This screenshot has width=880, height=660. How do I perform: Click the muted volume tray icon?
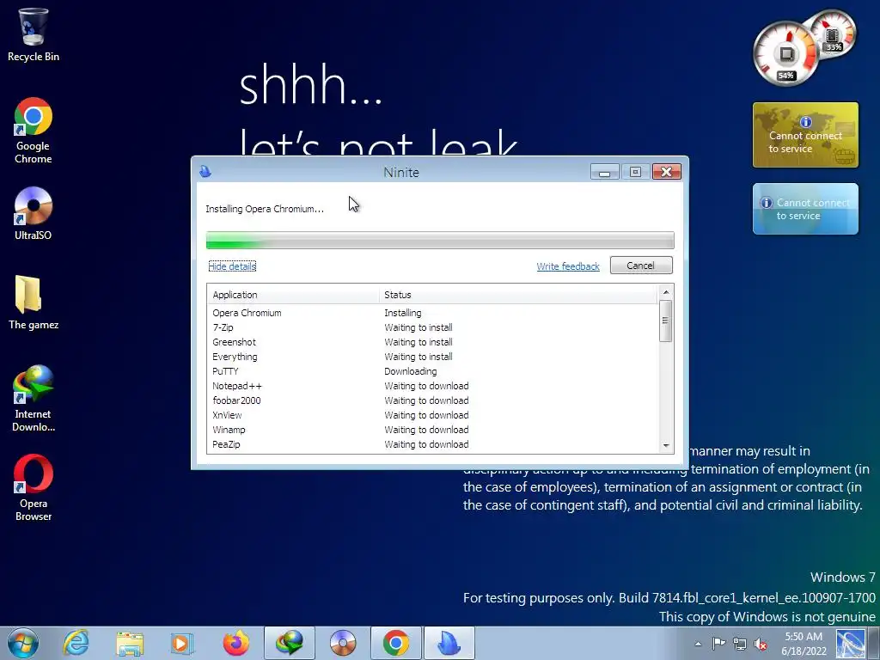tap(761, 644)
